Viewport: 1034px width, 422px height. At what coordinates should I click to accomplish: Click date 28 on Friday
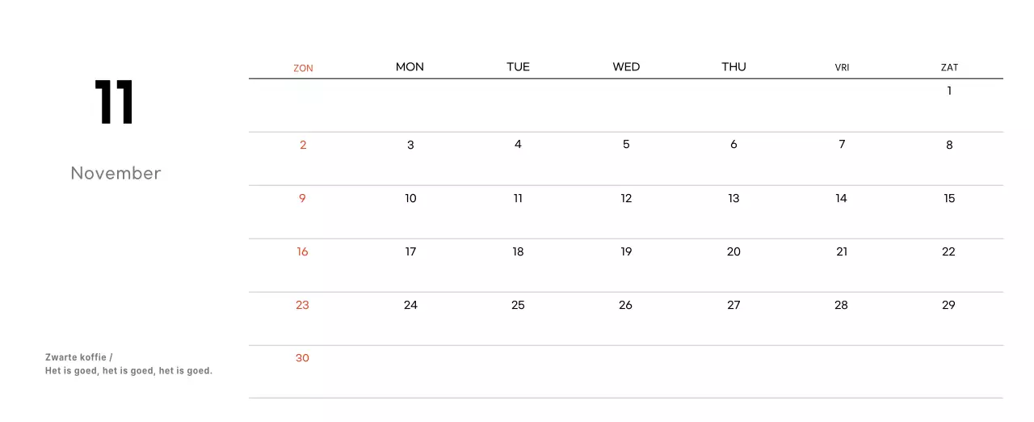[x=841, y=305]
